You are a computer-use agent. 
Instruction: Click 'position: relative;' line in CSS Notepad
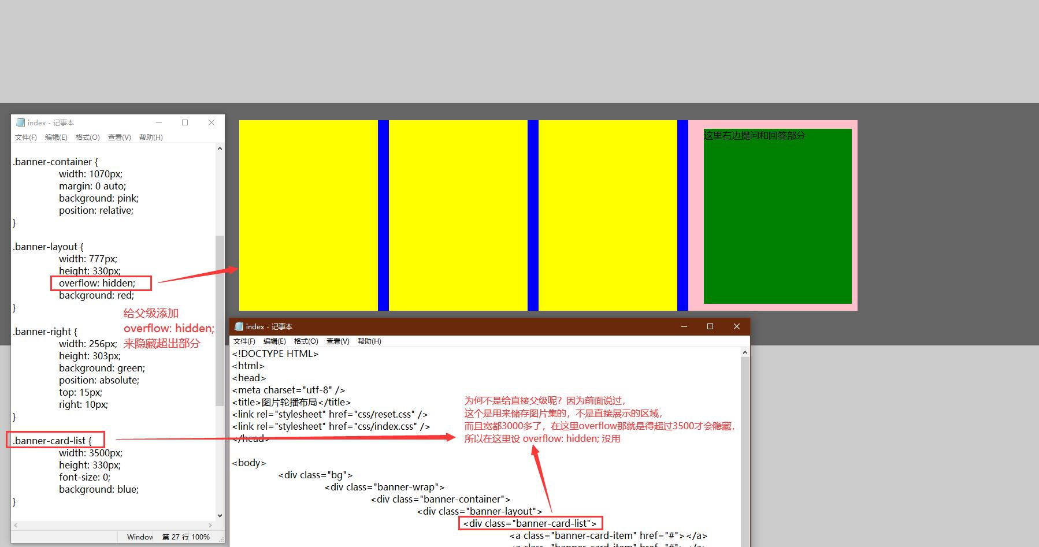pyautogui.click(x=96, y=210)
